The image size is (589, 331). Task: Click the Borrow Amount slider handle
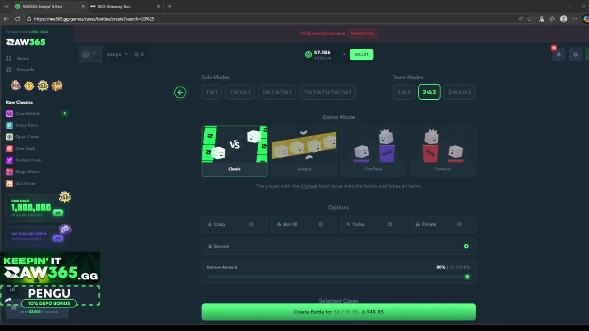467,277
